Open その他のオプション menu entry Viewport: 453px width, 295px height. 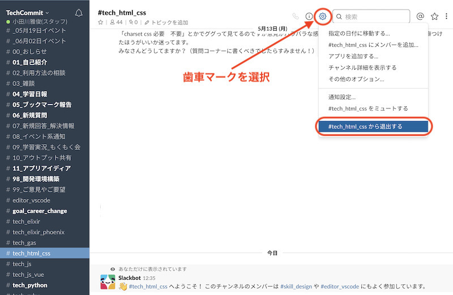(x=373, y=79)
